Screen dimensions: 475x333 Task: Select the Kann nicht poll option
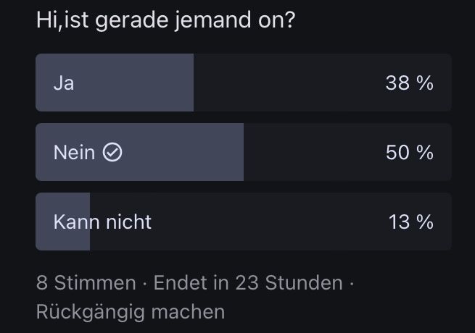point(243,222)
